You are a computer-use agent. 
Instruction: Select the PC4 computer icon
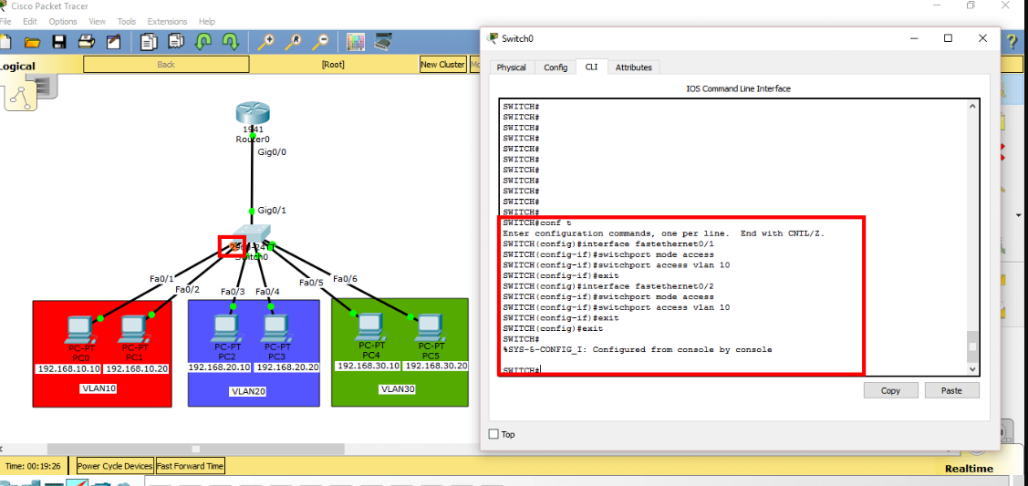pos(370,326)
